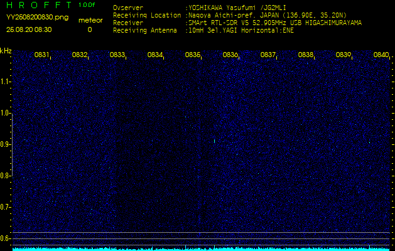Click the timestamp 25.08.20 08:30
The height and width of the screenshot is (251, 395).
29,29
